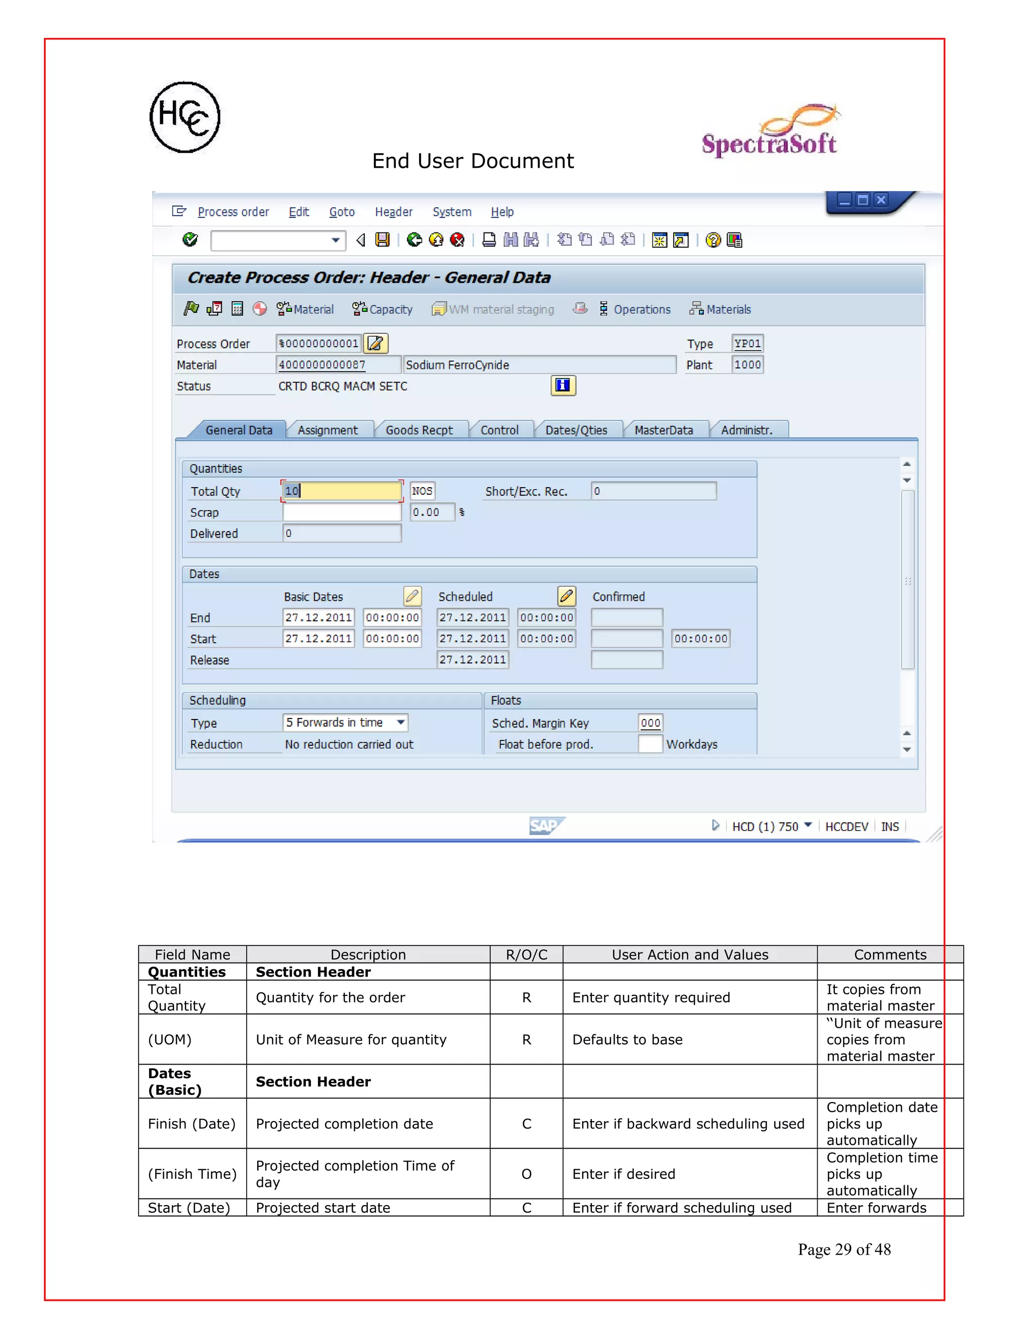Click the red Cancel icon
Image resolution: width=1035 pixels, height=1339 pixels.
[x=457, y=240]
